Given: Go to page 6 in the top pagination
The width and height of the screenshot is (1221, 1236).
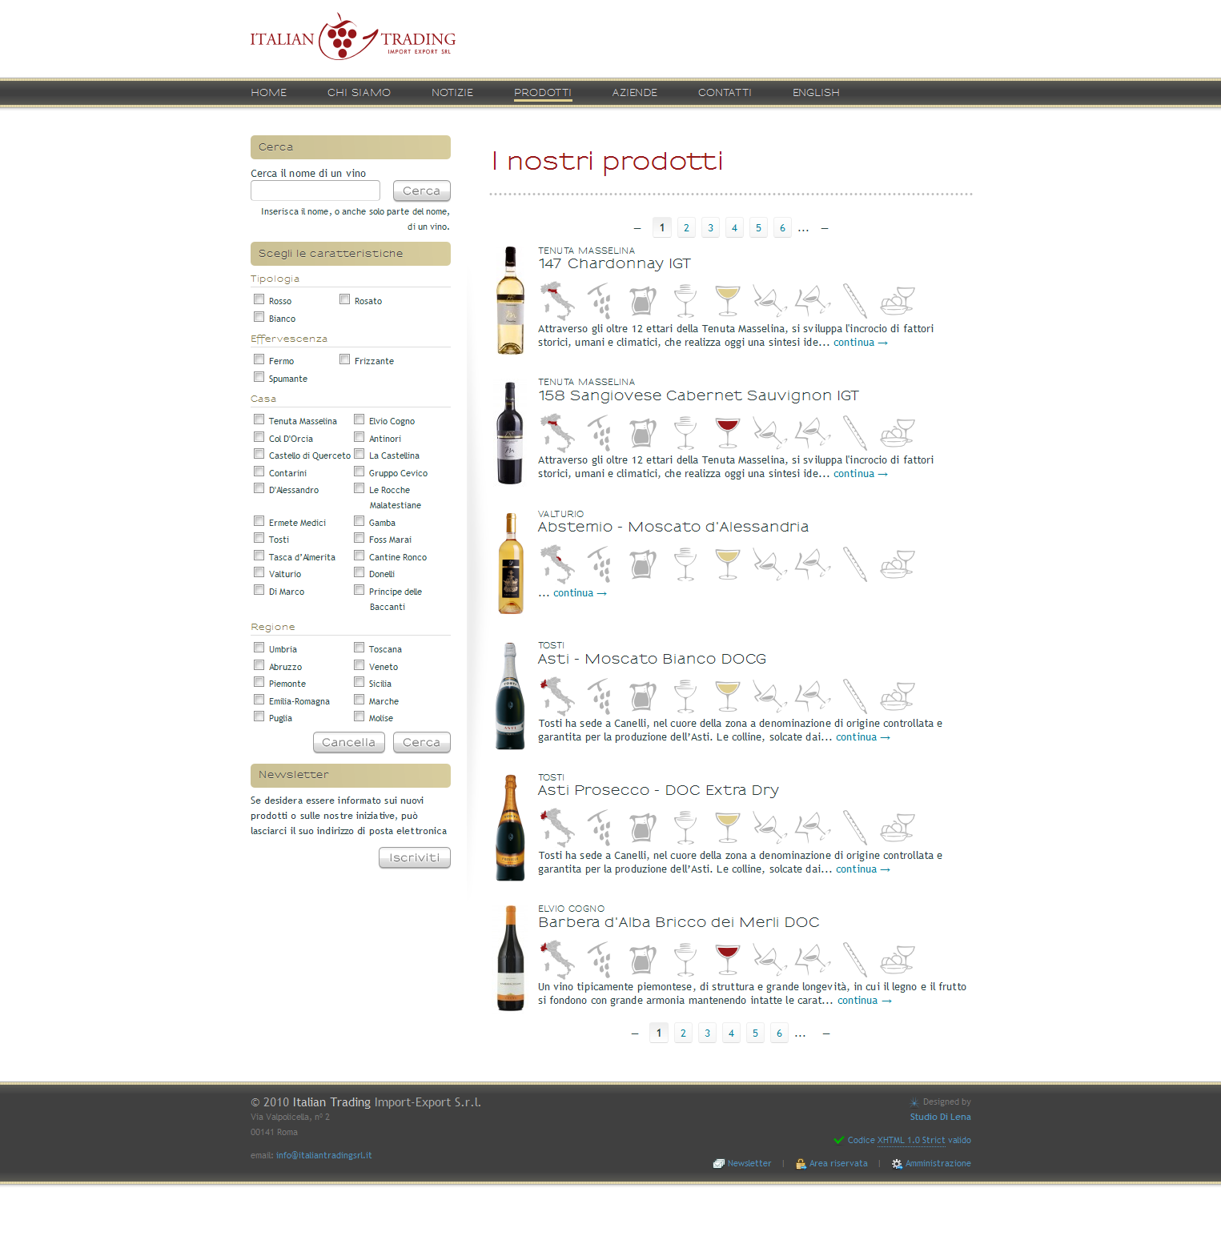Looking at the screenshot, I should pyautogui.click(x=782, y=227).
